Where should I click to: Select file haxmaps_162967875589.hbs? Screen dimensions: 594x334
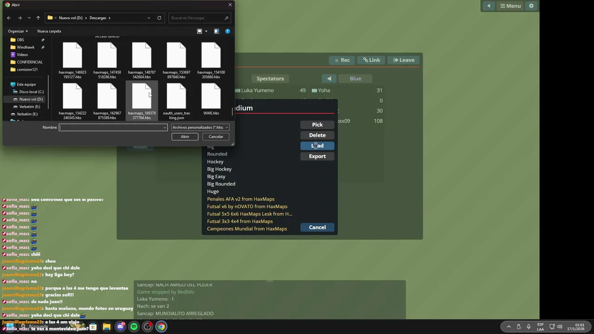(107, 101)
